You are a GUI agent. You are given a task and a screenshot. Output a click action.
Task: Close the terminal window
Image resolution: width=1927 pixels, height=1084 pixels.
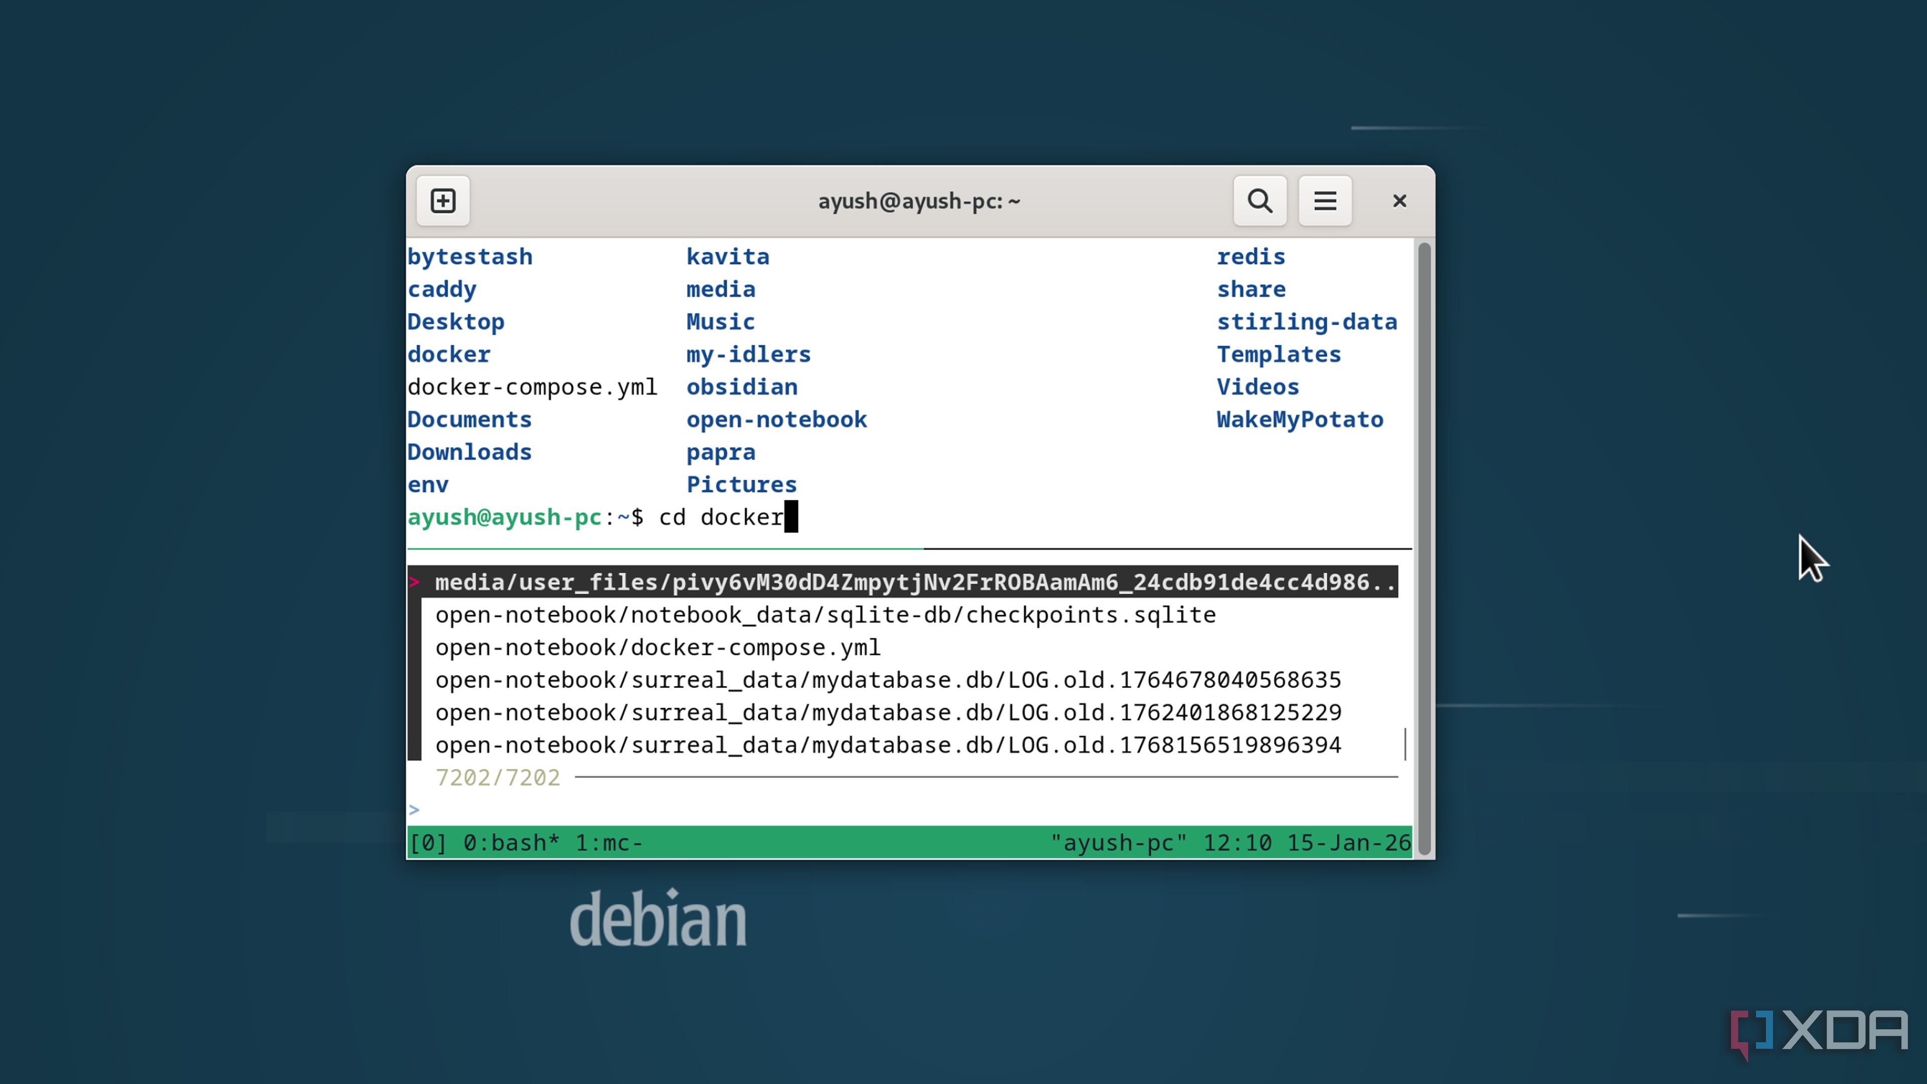tap(1399, 201)
